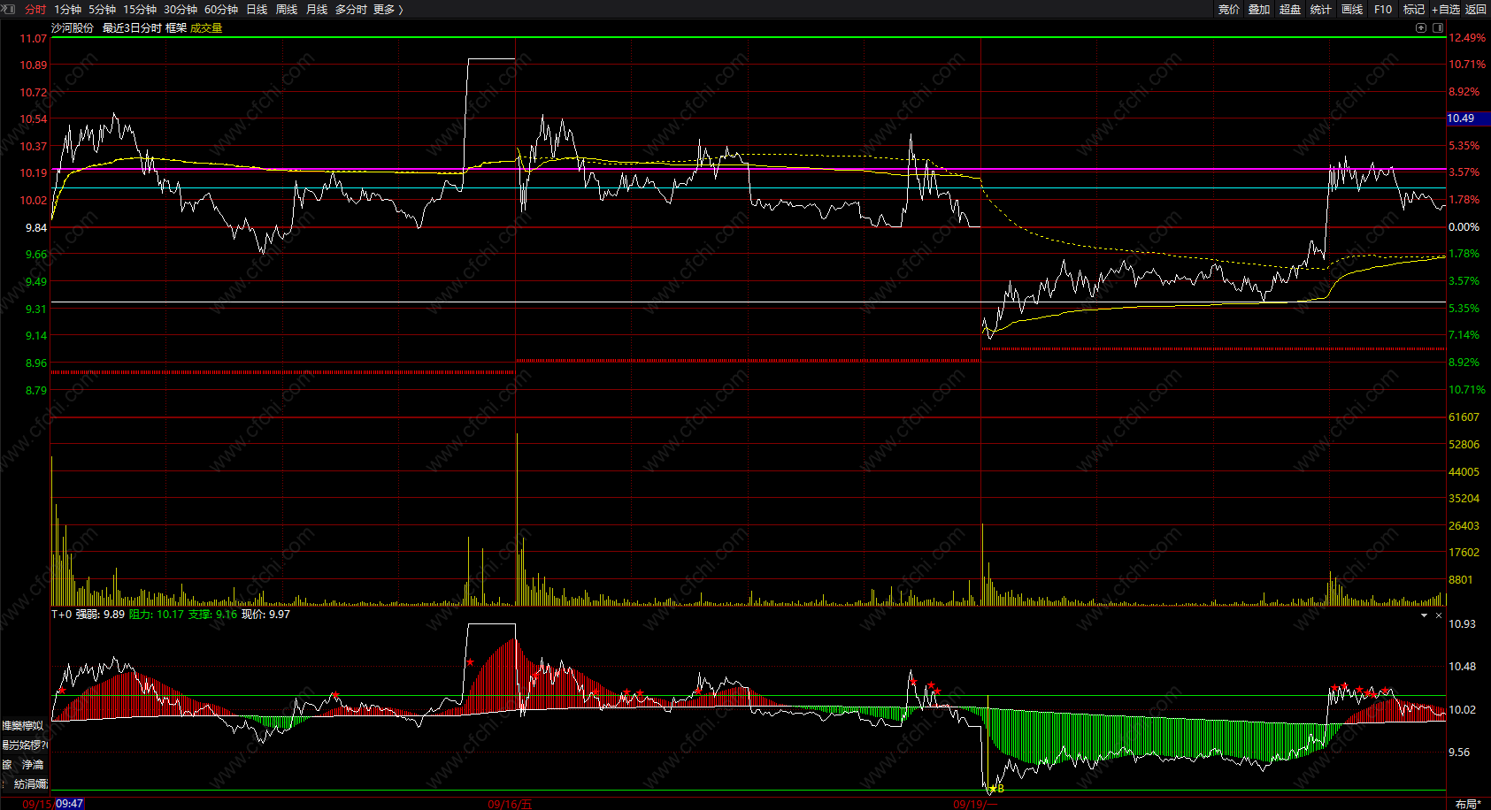1491x810 pixels.
Task: Switch to the 1分钟 chart period
Action: 67,9
